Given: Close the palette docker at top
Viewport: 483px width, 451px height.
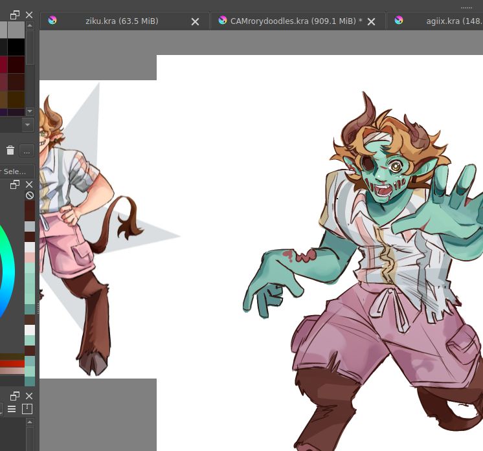Looking at the screenshot, I should pyautogui.click(x=29, y=15).
